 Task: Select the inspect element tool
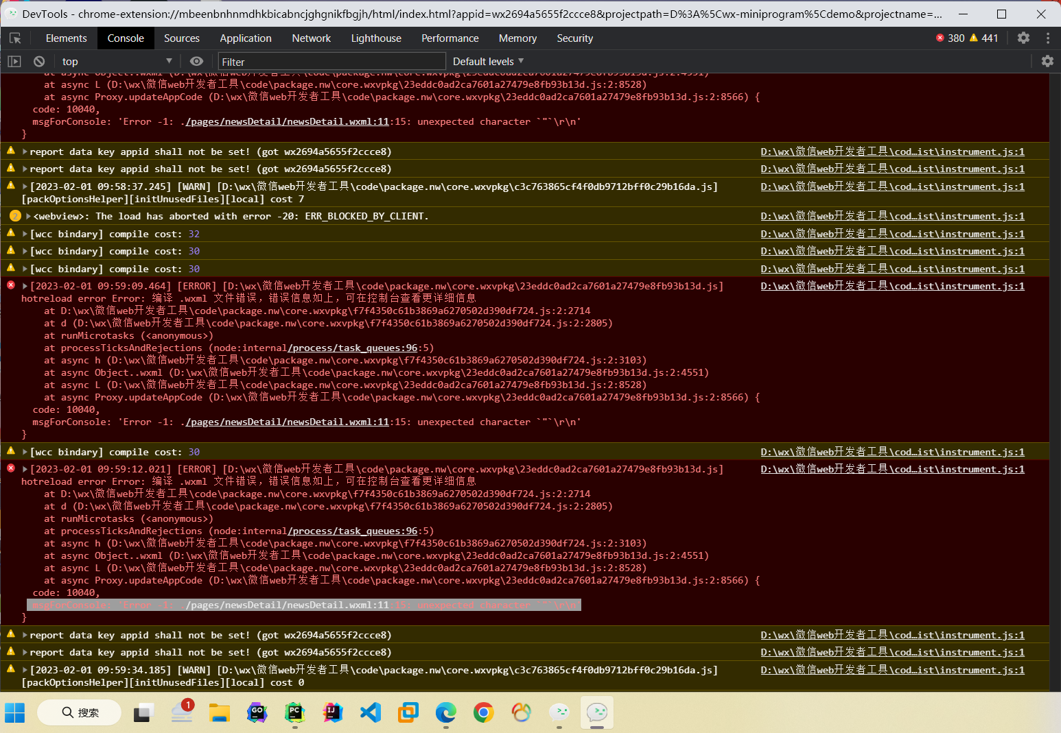(x=15, y=38)
